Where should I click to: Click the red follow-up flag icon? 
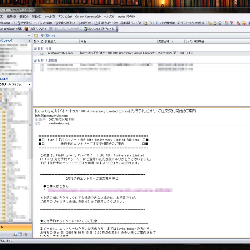232,23
